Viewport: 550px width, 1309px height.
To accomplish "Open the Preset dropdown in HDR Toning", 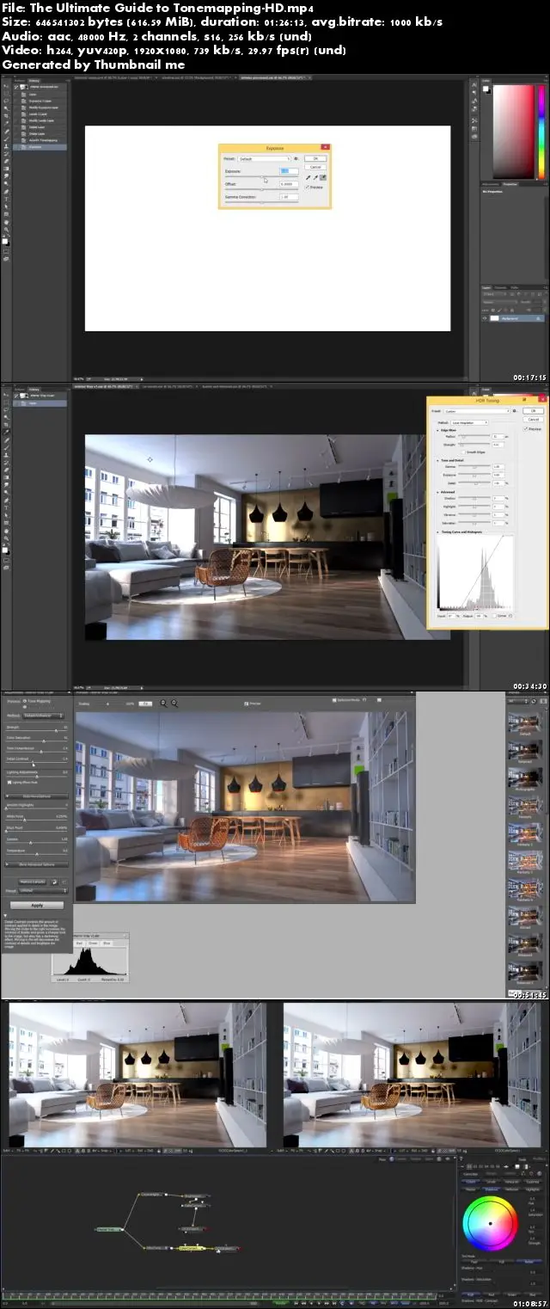I will (477, 411).
